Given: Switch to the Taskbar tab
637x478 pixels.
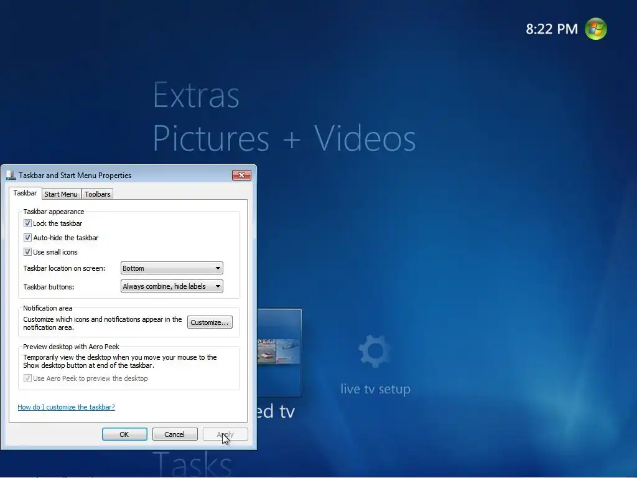Looking at the screenshot, I should point(25,193).
